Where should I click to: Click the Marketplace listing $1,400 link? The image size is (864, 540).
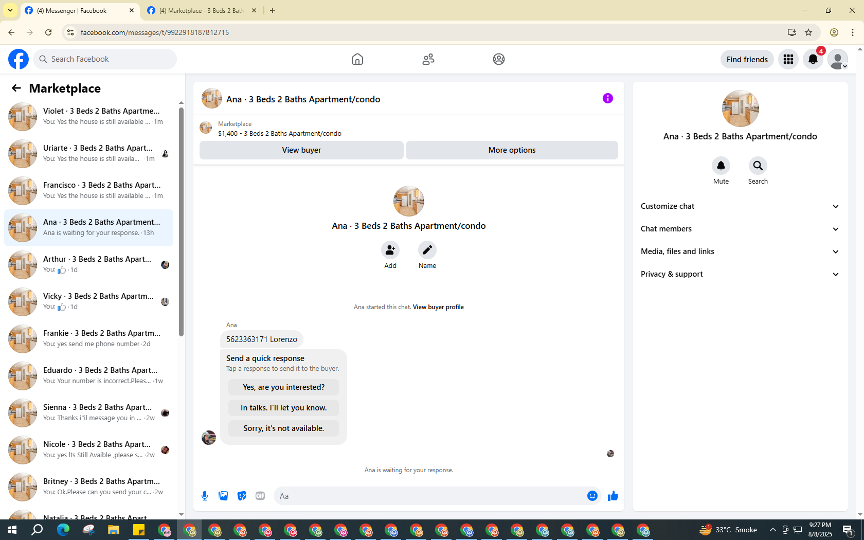[279, 134]
